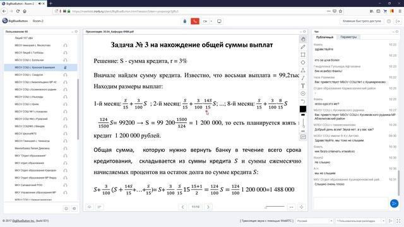404x227 pixels.
Task: Start desktop screen sharing
Action: pyautogui.click(x=219, y=21)
